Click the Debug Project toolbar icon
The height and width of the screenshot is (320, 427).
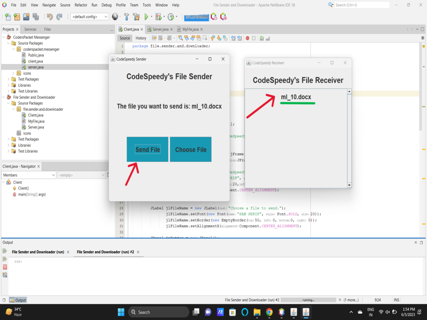coord(158,17)
